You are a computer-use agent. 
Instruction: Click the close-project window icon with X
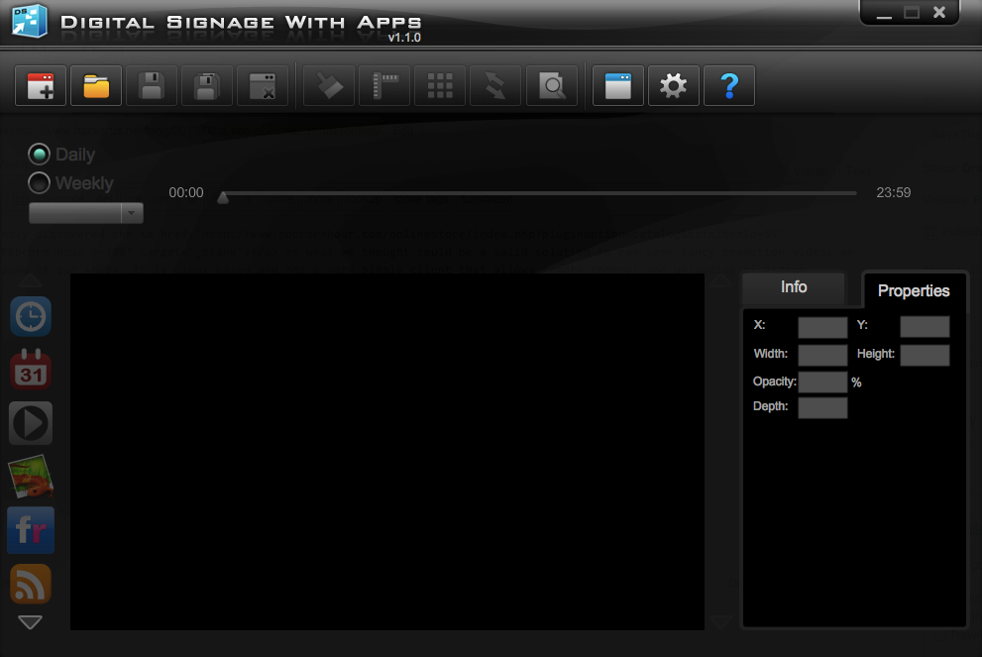263,86
